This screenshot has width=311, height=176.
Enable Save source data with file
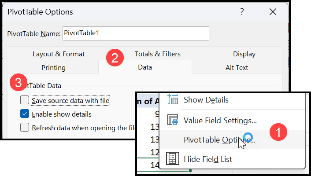pos(25,100)
